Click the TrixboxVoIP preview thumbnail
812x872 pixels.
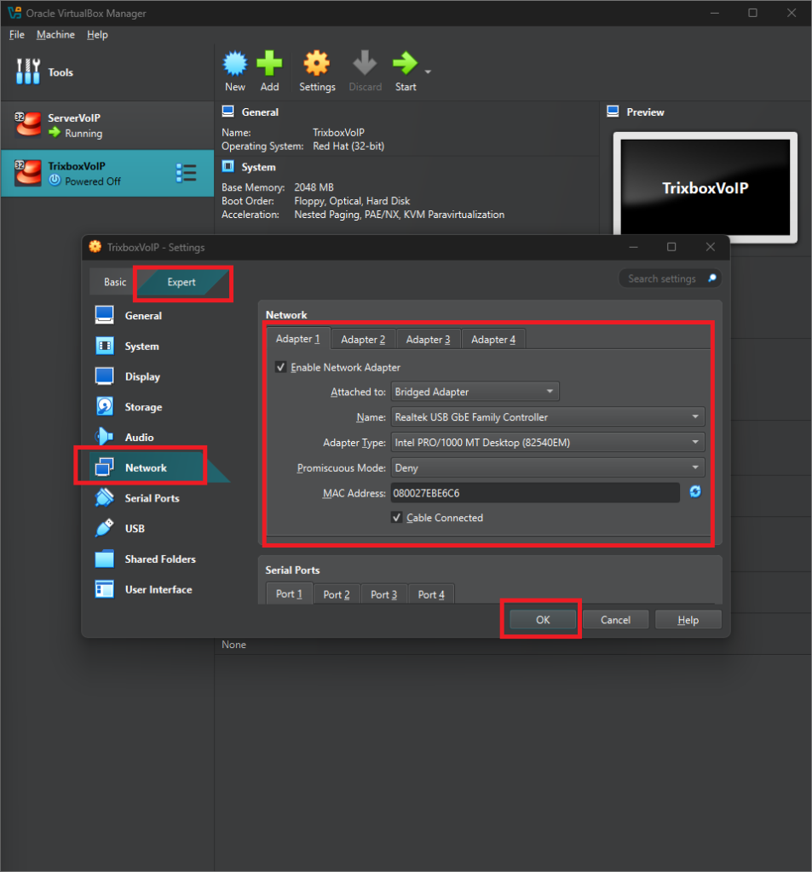click(705, 187)
